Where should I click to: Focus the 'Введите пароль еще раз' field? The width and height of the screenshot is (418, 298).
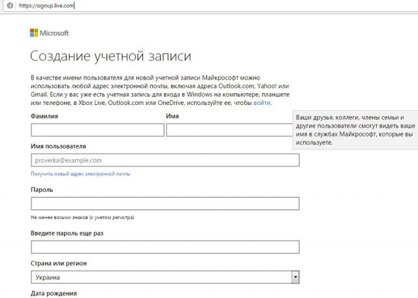point(165,247)
